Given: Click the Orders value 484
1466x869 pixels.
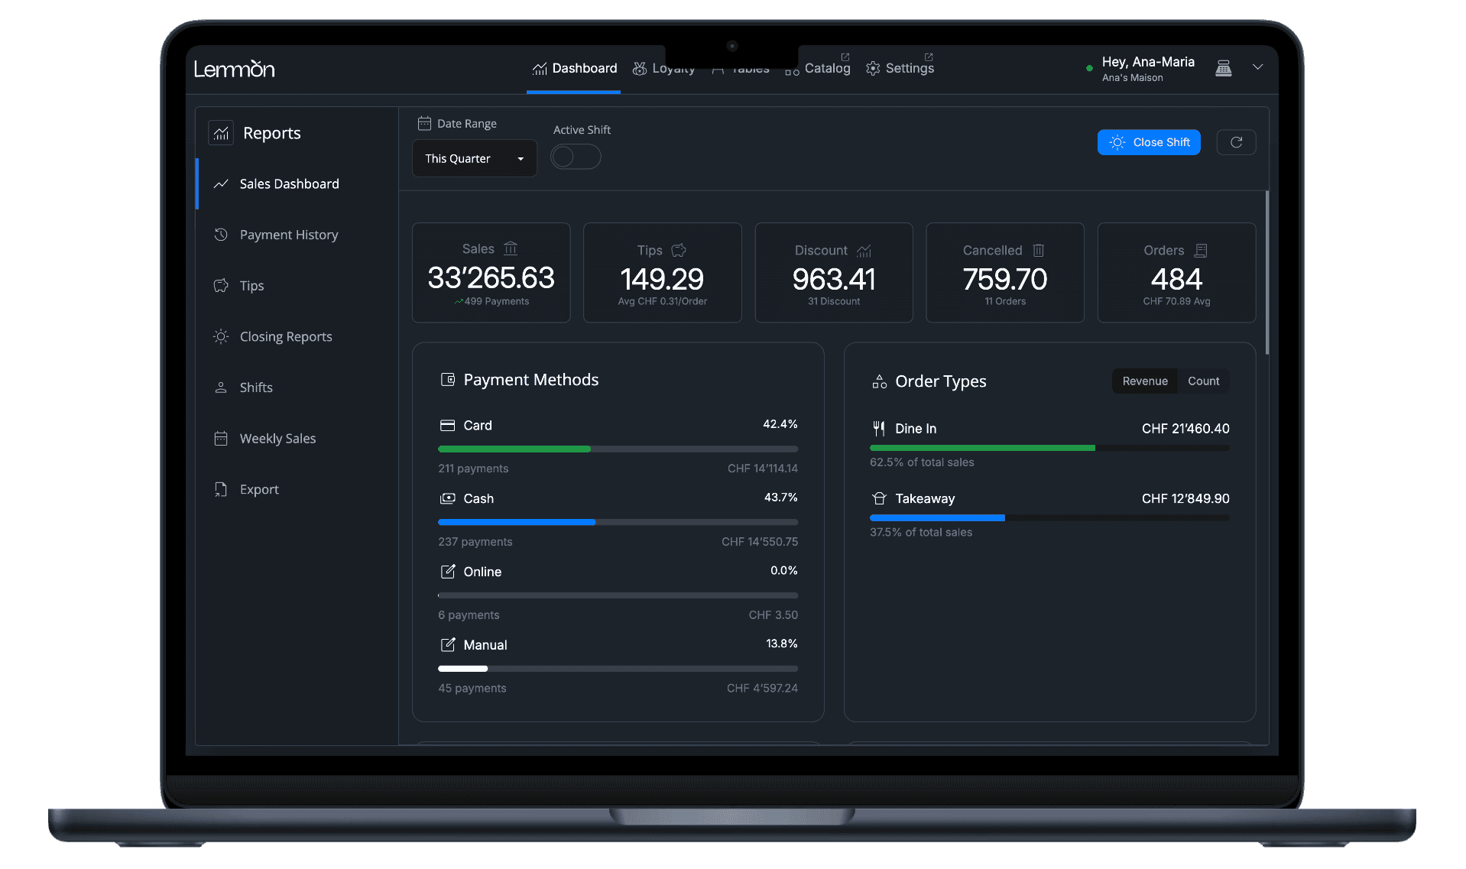Looking at the screenshot, I should pos(1176,279).
